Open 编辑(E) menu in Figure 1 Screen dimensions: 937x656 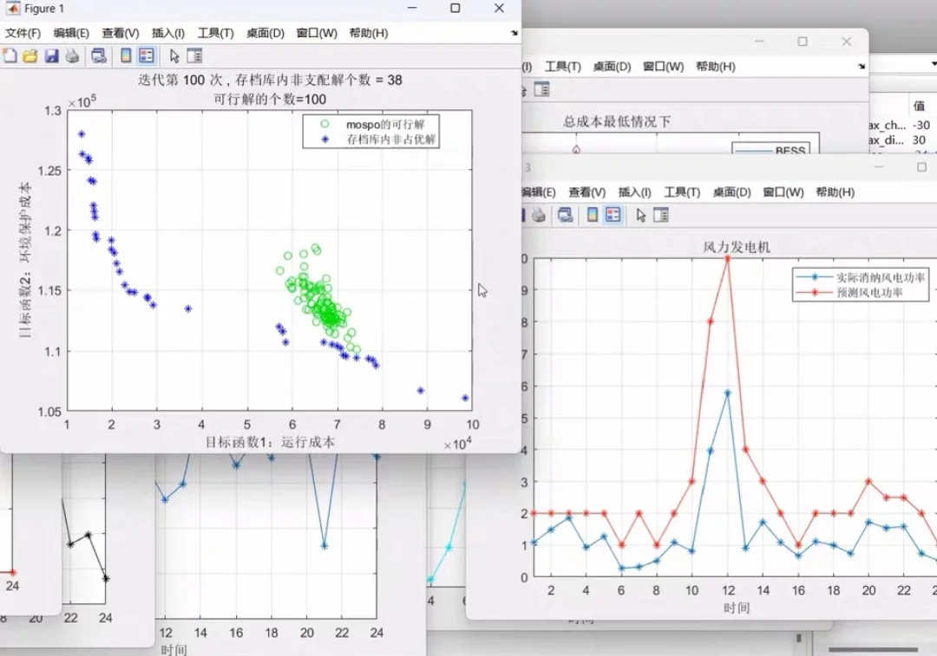point(71,33)
